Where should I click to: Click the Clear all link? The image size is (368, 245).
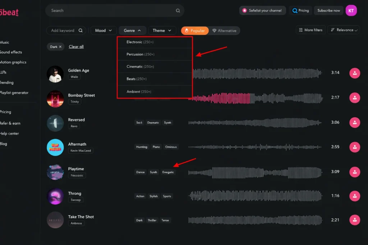76,47
